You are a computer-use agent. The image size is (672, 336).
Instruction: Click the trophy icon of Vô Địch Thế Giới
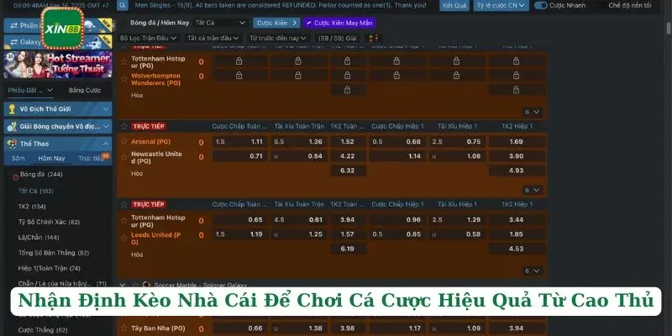click(x=12, y=109)
